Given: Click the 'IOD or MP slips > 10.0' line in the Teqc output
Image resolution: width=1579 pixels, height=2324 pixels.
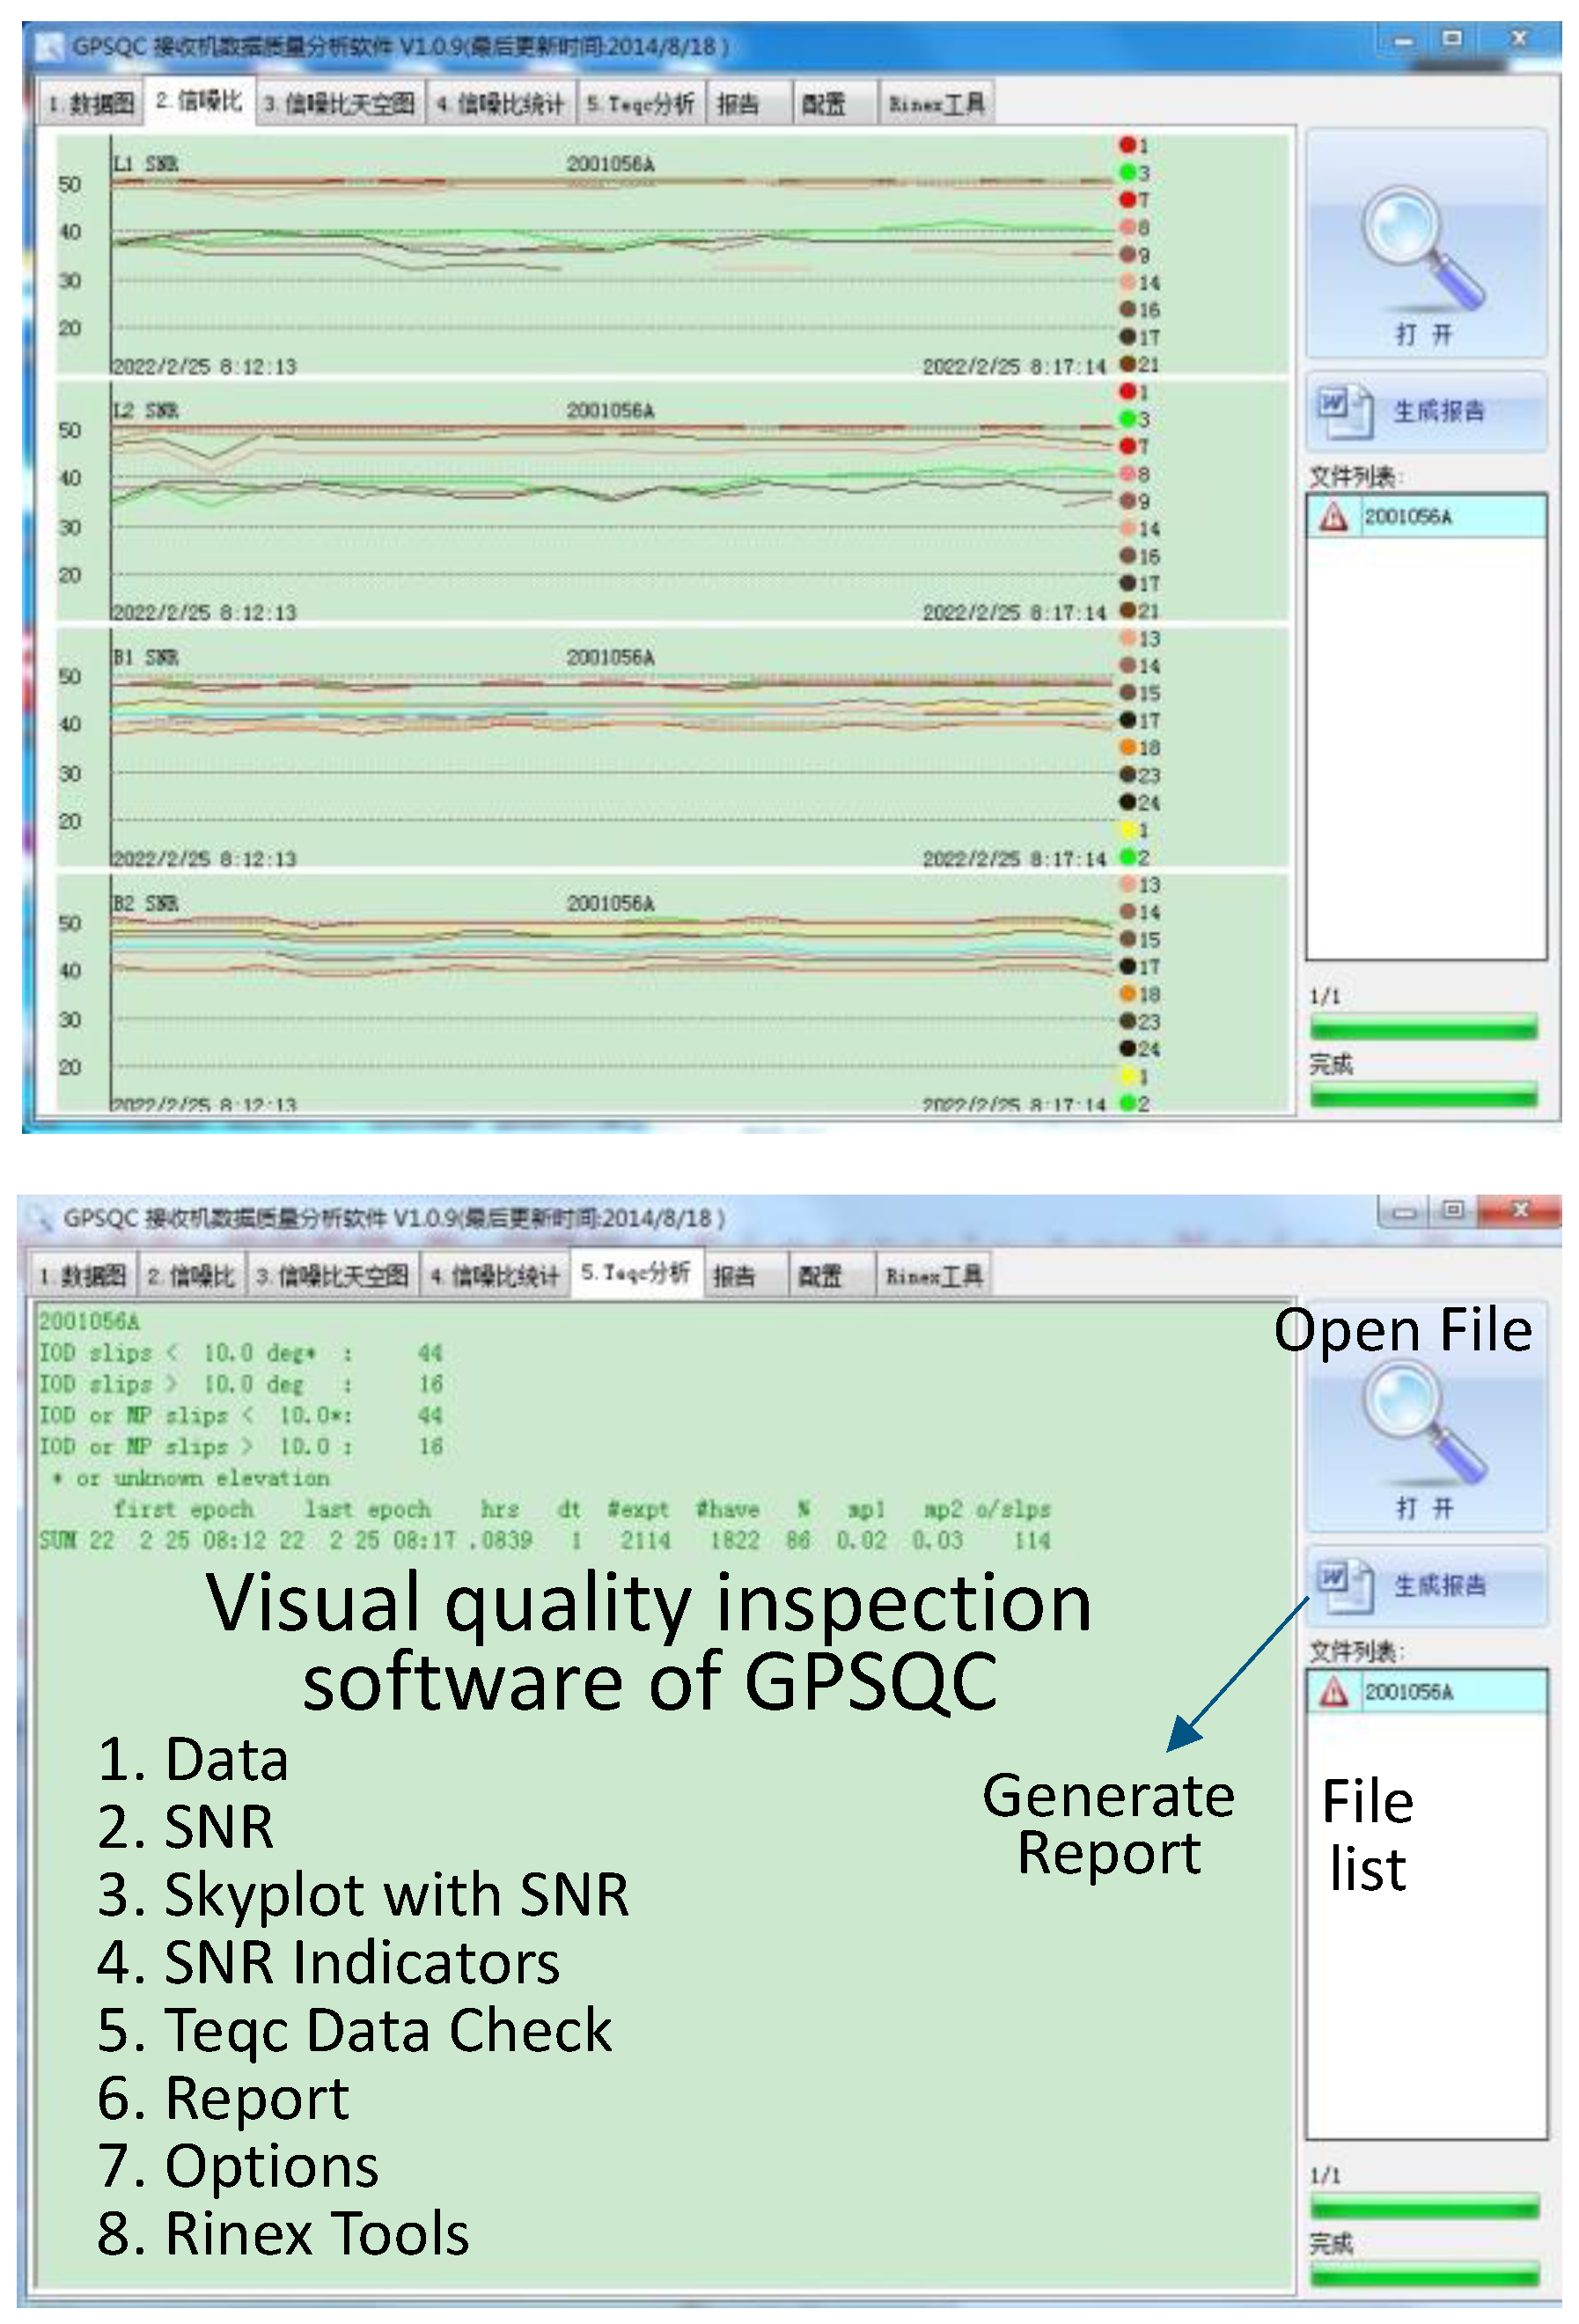Looking at the screenshot, I should coord(241,1446).
